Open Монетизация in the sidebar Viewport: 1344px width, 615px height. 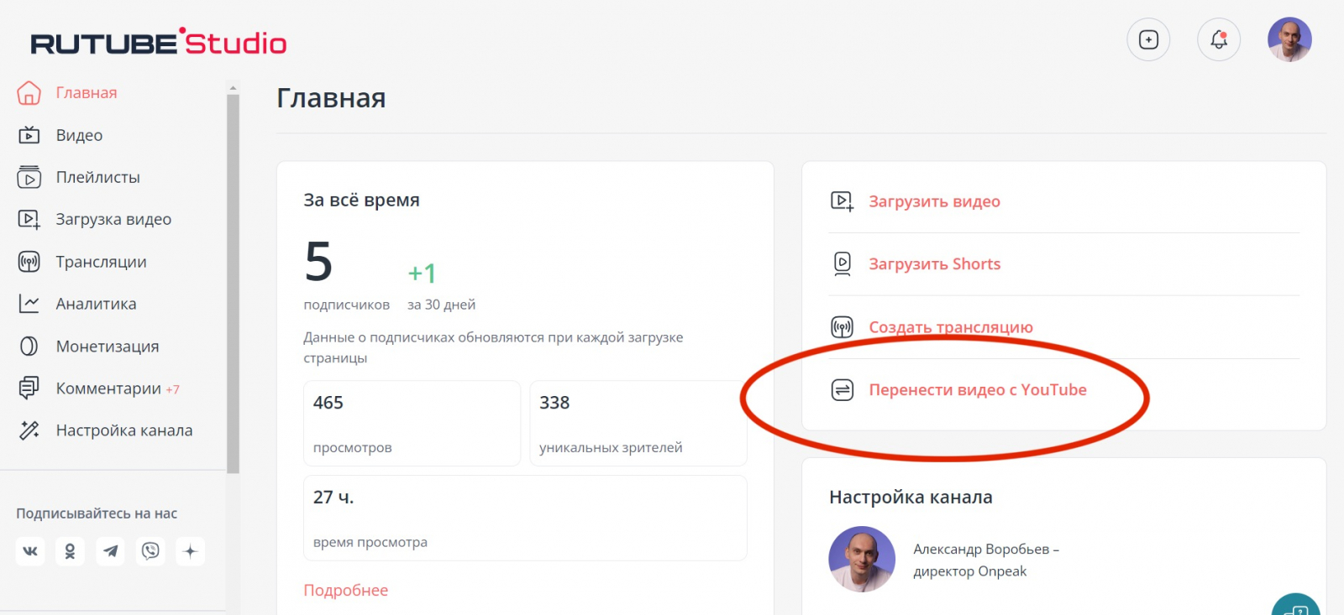107,347
